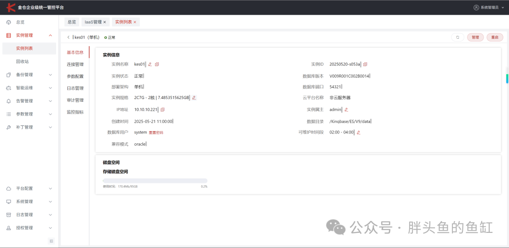The height and width of the screenshot is (248, 509).
Task: Copy the IP address 10.10.10.221
Action: (163, 110)
